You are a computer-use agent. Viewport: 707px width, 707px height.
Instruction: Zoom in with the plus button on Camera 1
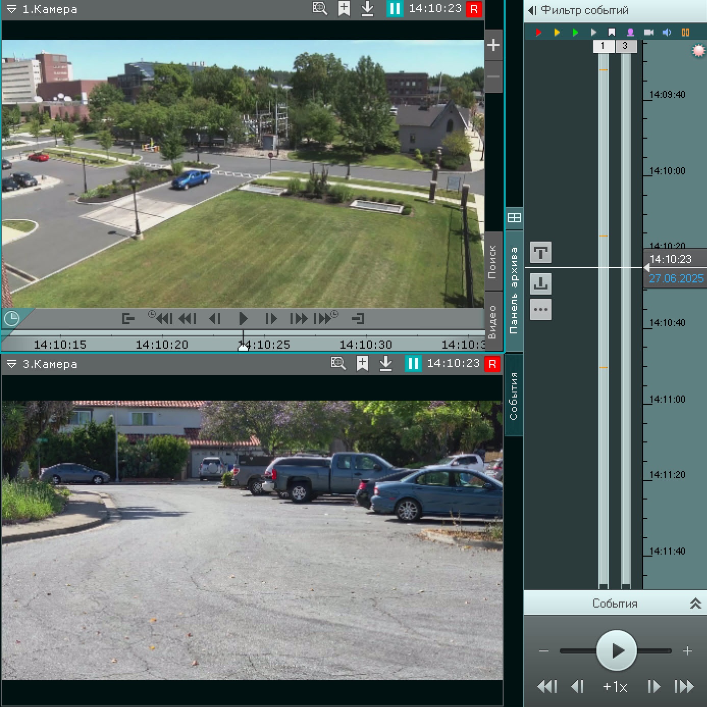click(x=493, y=45)
